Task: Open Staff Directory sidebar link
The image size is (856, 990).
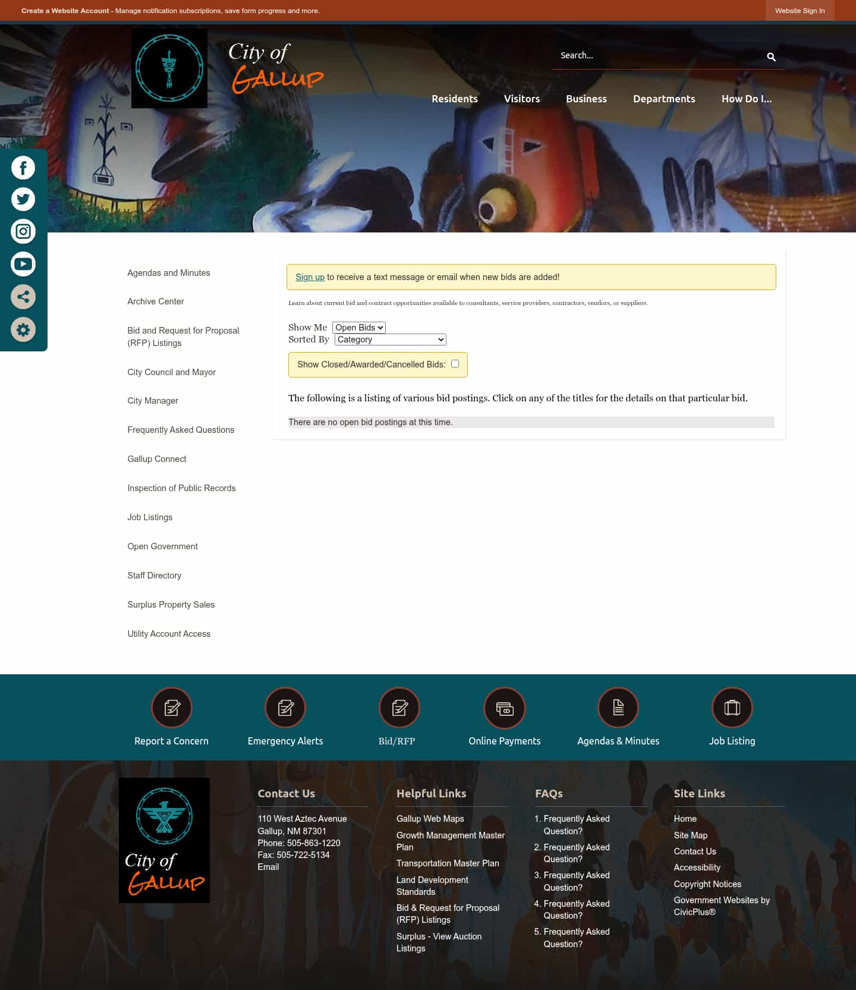Action: [155, 576]
